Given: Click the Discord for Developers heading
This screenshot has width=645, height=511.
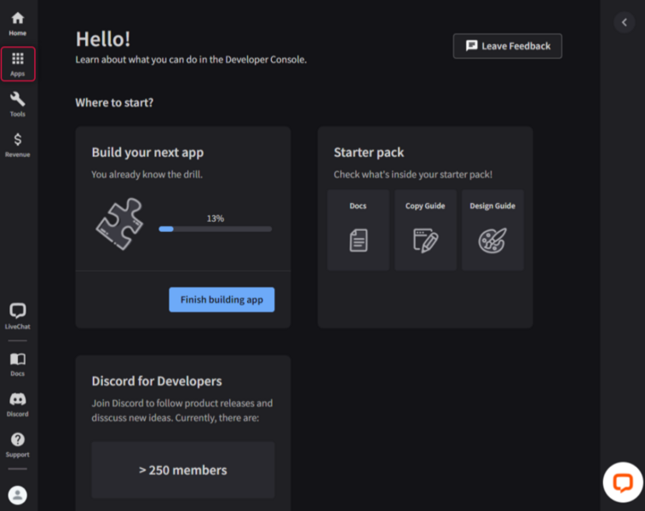Looking at the screenshot, I should click(x=157, y=381).
